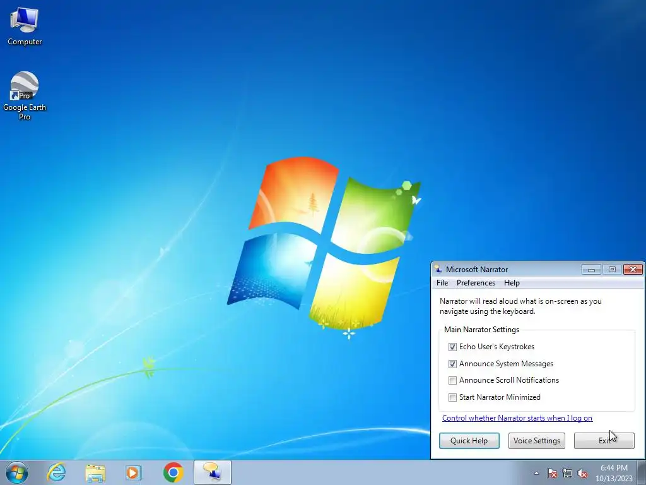Launch Internet Explorer from the taskbar
This screenshot has width=646, height=485.
click(56, 472)
